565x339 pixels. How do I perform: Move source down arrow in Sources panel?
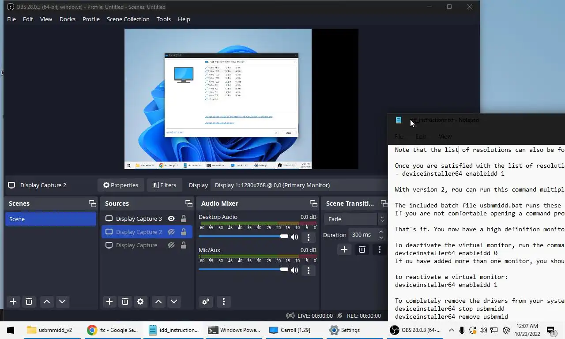(x=174, y=301)
